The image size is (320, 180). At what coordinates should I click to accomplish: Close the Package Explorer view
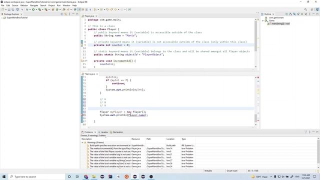click(x=21, y=14)
